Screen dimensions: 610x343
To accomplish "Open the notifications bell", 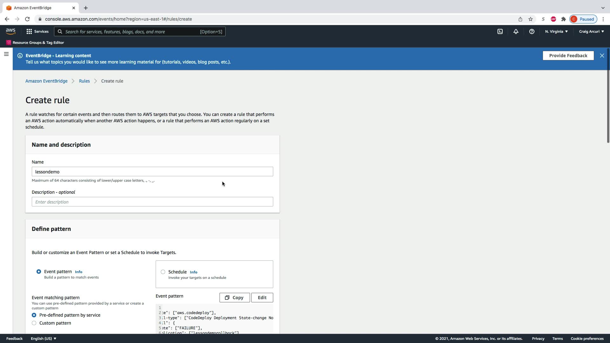I will click(x=516, y=31).
